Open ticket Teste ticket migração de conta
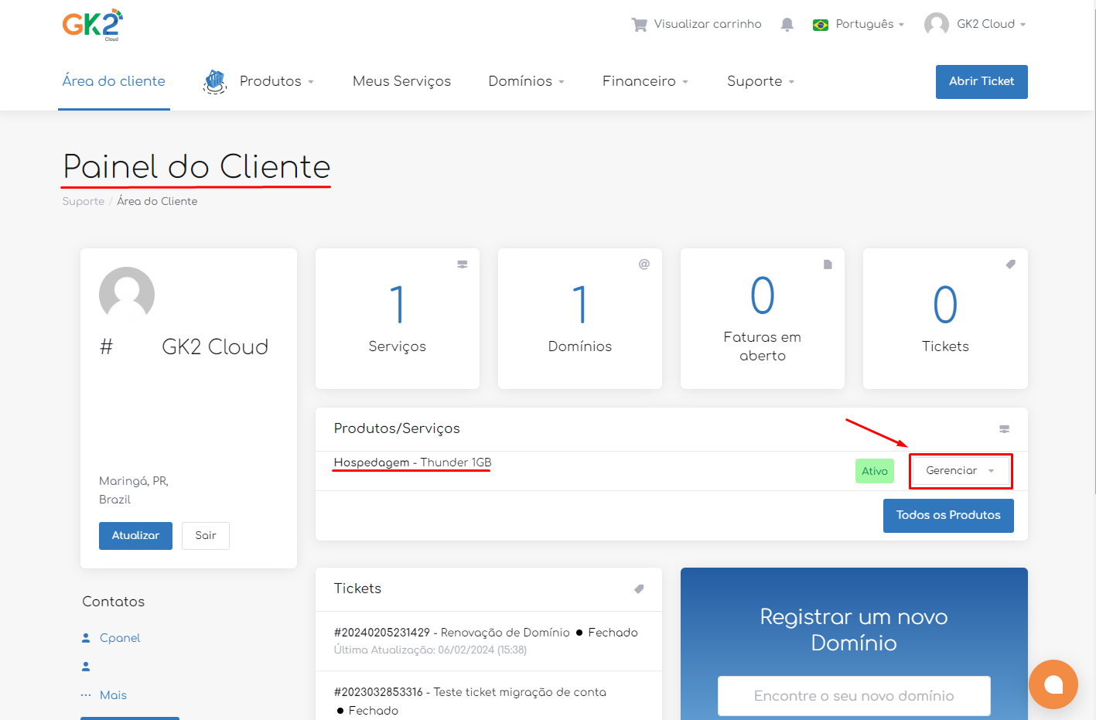Screen dimensions: 1096x720 pos(469,692)
